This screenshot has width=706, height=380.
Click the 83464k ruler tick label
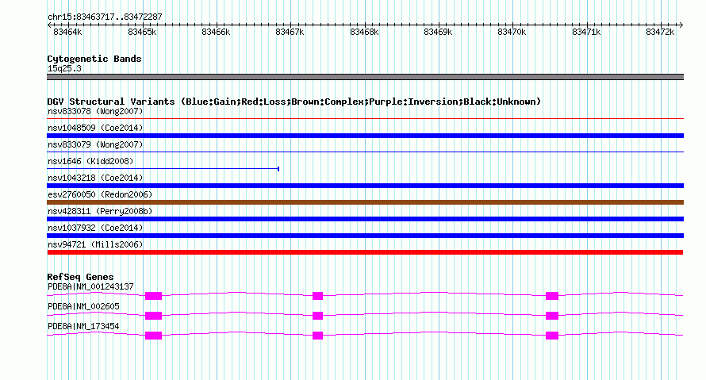coord(67,33)
